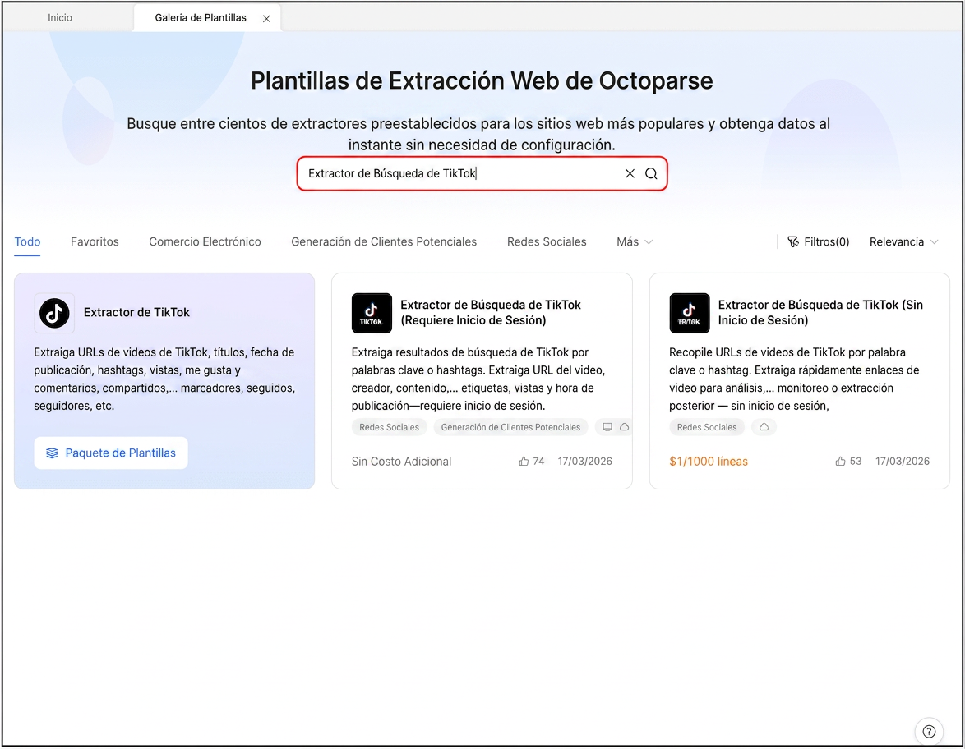
Task: Click the help question mark icon
Action: coord(930,731)
